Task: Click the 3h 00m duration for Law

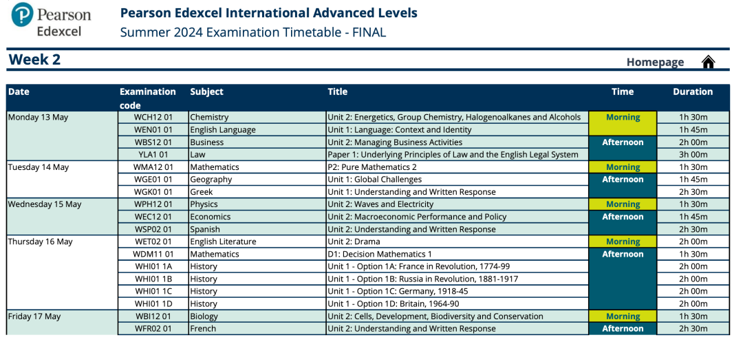Action: [693, 155]
